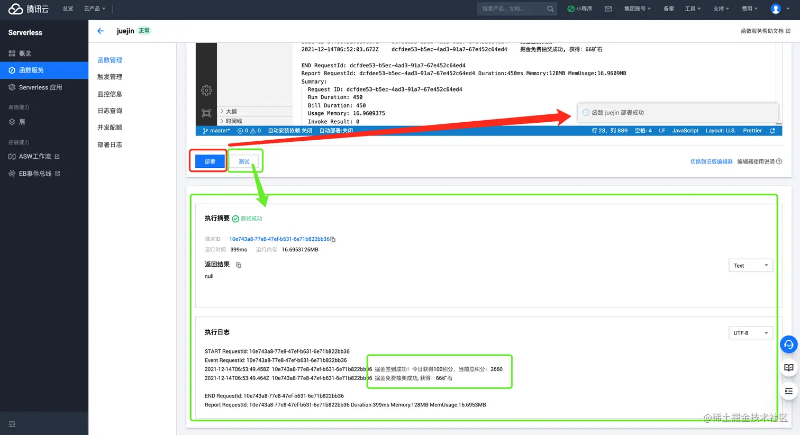Switch to 监控信息 tab
The height and width of the screenshot is (435, 800).
click(x=110, y=94)
